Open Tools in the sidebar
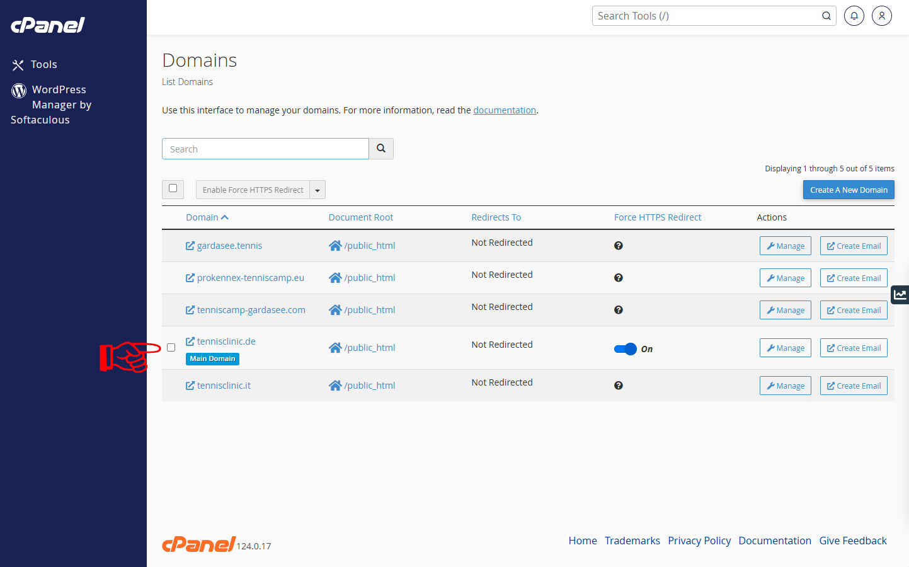The width and height of the screenshot is (909, 567). [43, 64]
